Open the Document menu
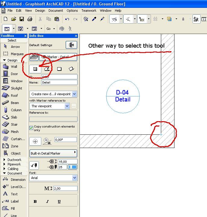This screenshot has height=217, width=207. (56, 11)
